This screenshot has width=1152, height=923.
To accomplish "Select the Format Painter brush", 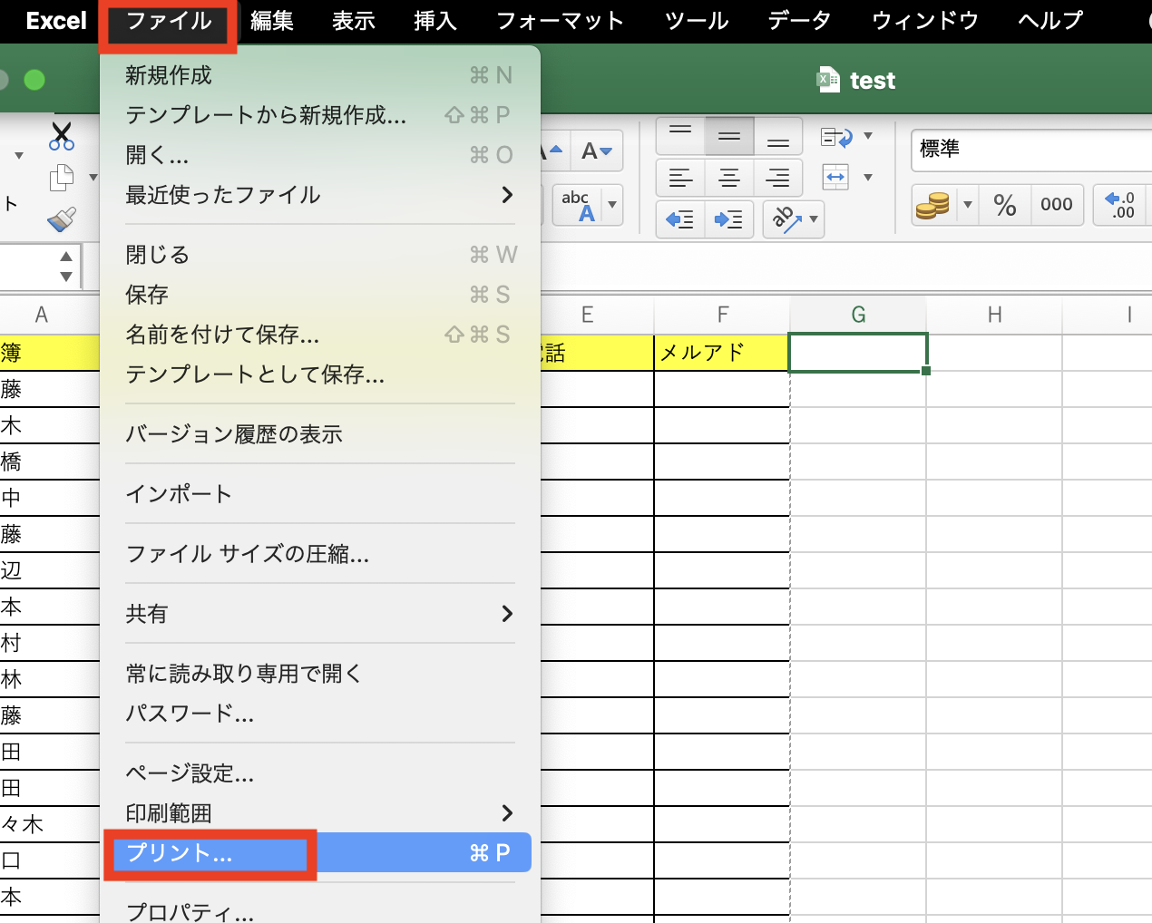I will 62,218.
